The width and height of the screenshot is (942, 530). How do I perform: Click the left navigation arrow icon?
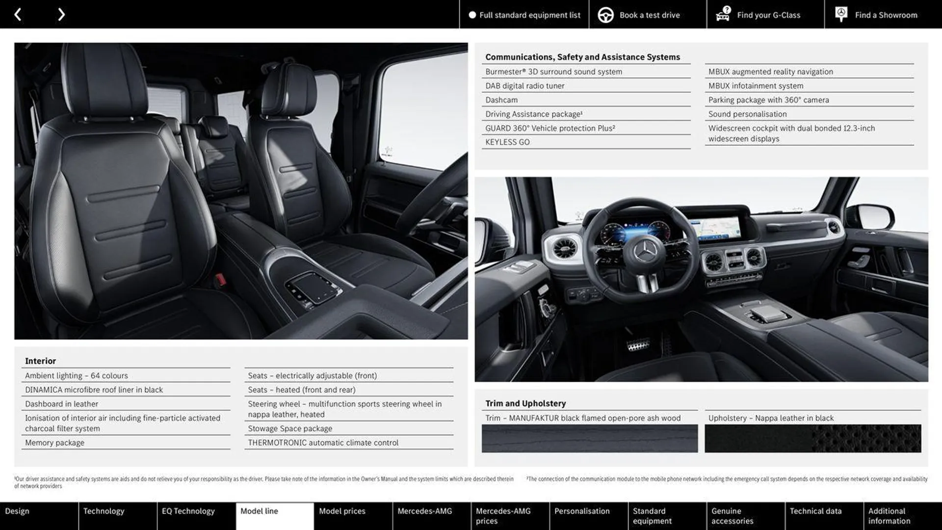(18, 14)
